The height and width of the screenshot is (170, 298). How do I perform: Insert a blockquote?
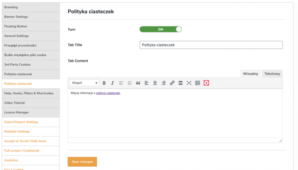point(138,83)
